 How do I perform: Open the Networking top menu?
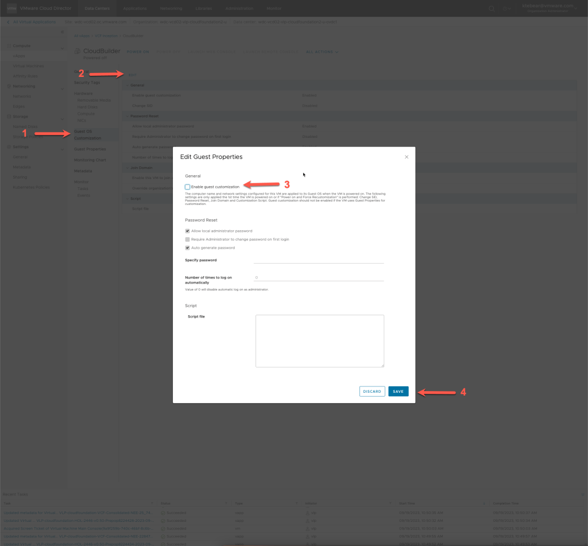(x=171, y=8)
